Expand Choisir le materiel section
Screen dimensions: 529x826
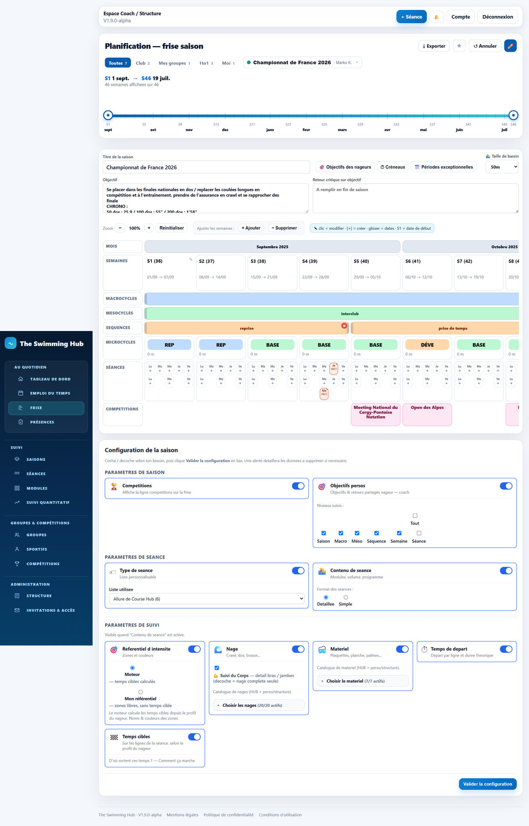click(x=363, y=681)
